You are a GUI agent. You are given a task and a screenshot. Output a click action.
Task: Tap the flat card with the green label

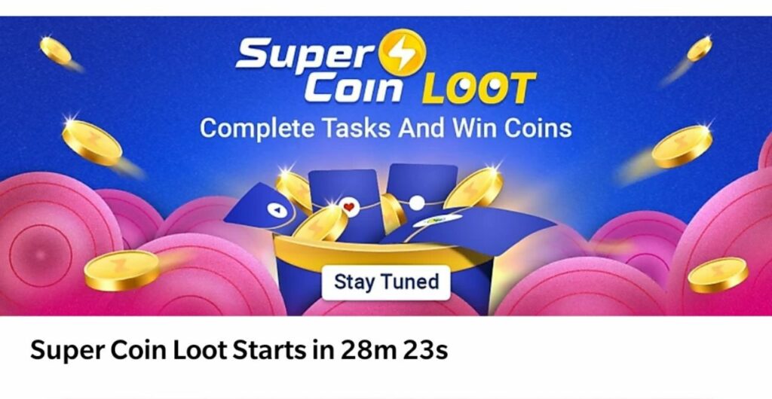[467, 226]
